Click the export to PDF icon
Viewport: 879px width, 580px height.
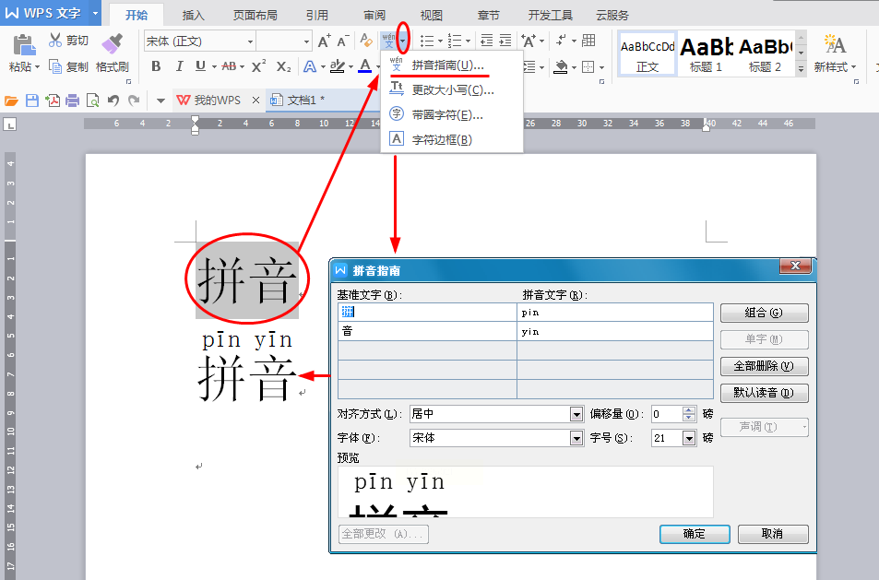coord(53,101)
